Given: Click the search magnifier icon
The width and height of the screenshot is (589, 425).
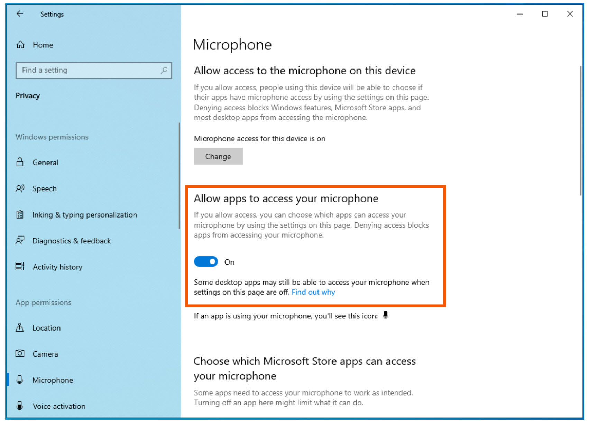Looking at the screenshot, I should click(x=164, y=70).
